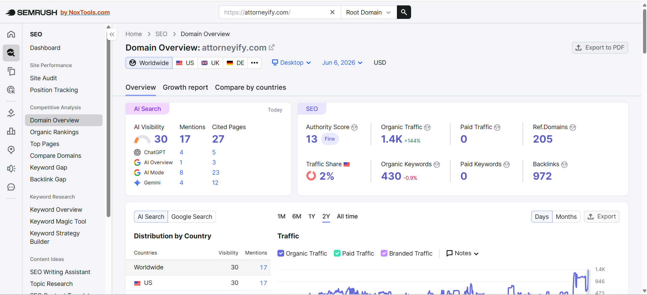Open the local map pin icon in rail
Screen dimensions: 647x295
11,150
